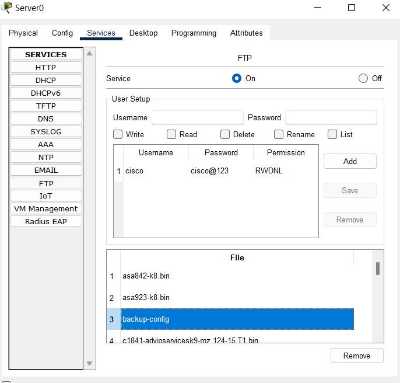Open the Desktop tab
The width and height of the screenshot is (400, 383).
pos(143,33)
